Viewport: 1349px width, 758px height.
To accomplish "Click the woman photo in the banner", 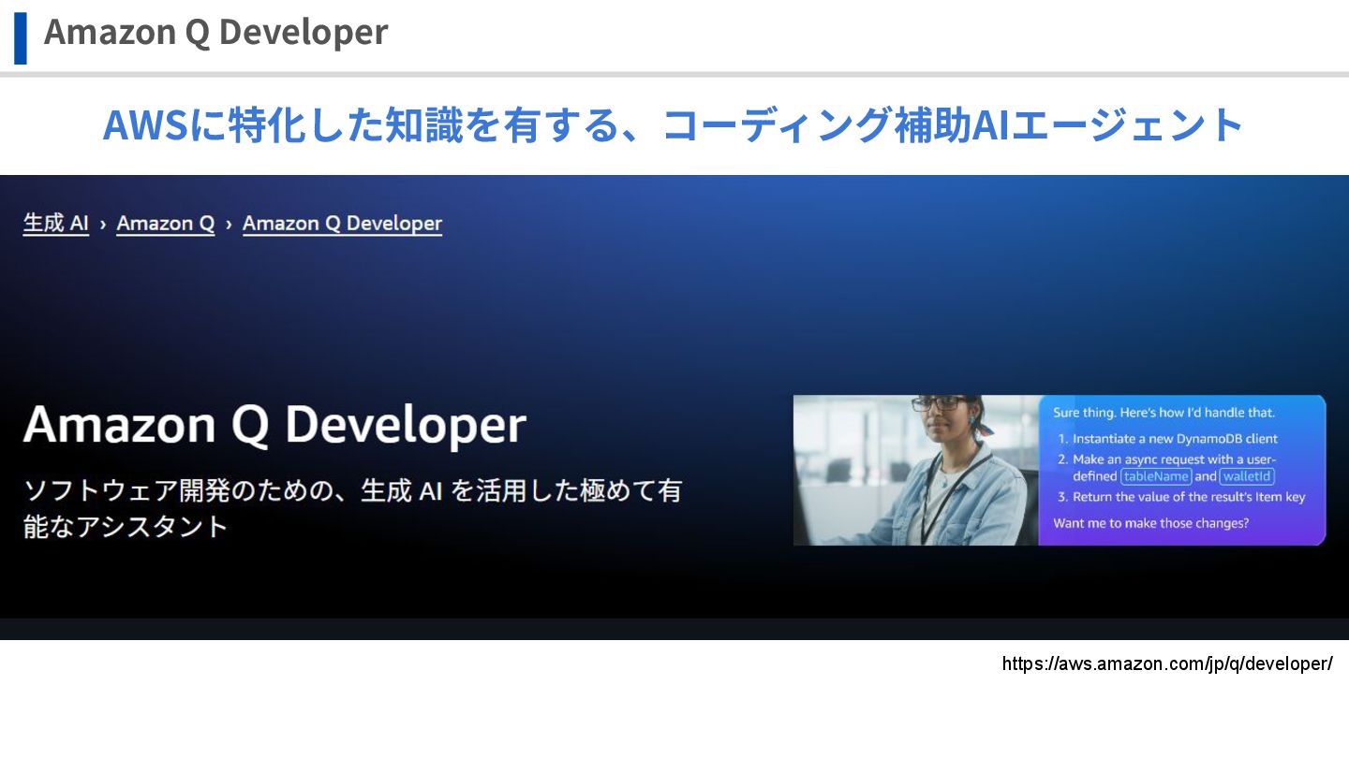I will click(x=916, y=470).
